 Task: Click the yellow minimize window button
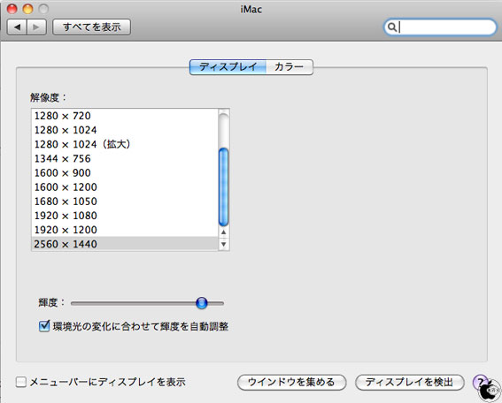point(27,9)
